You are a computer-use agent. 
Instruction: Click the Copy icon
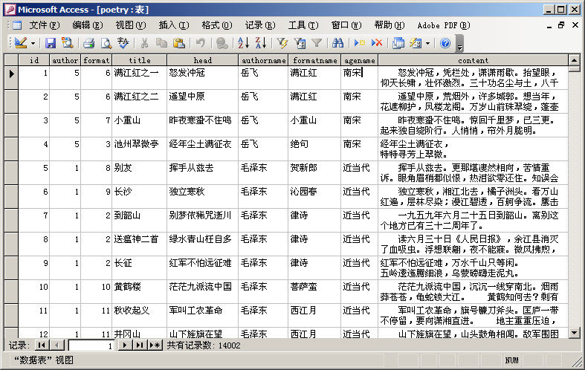pyautogui.click(x=161, y=43)
